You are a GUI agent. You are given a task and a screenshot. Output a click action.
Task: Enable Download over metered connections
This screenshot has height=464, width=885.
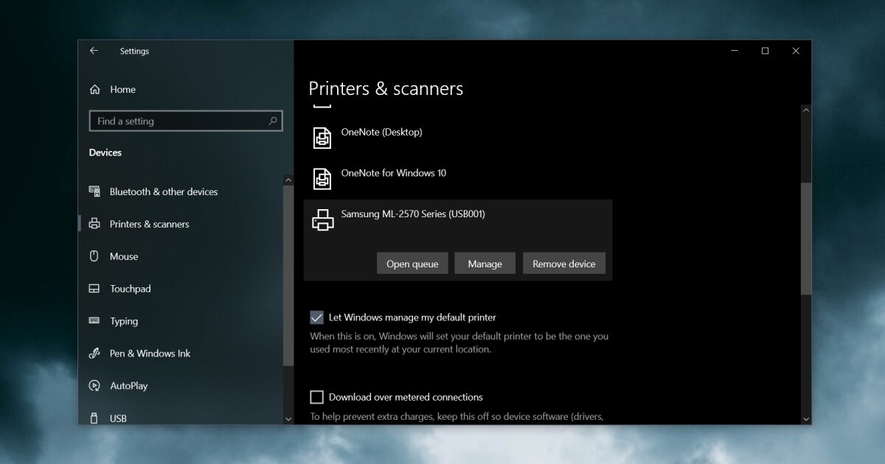316,396
